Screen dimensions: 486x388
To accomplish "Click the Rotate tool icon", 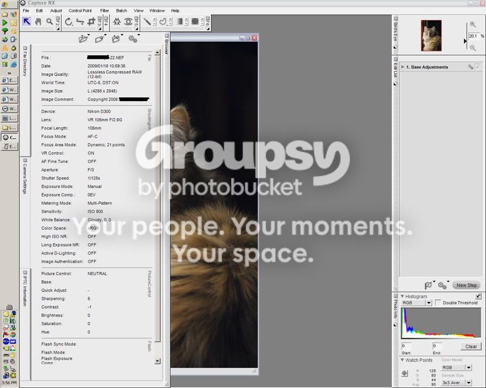I will [x=69, y=22].
